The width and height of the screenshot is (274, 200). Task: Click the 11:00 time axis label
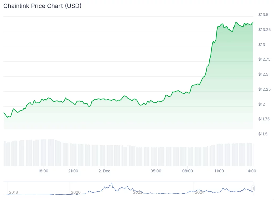tap(219, 171)
